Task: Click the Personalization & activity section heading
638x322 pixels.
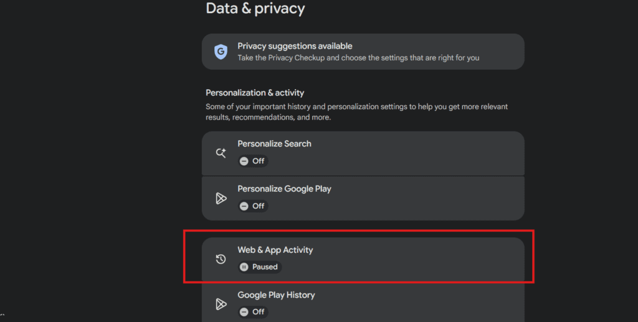Action: point(255,93)
